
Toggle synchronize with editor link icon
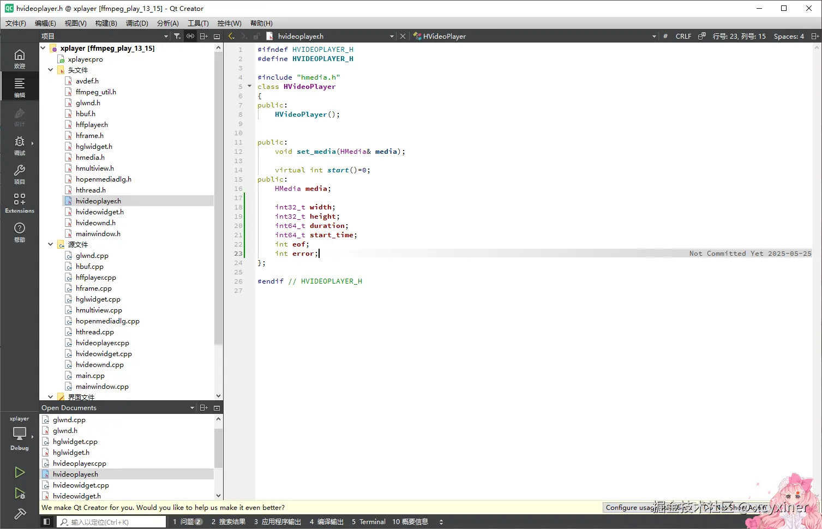pos(190,37)
